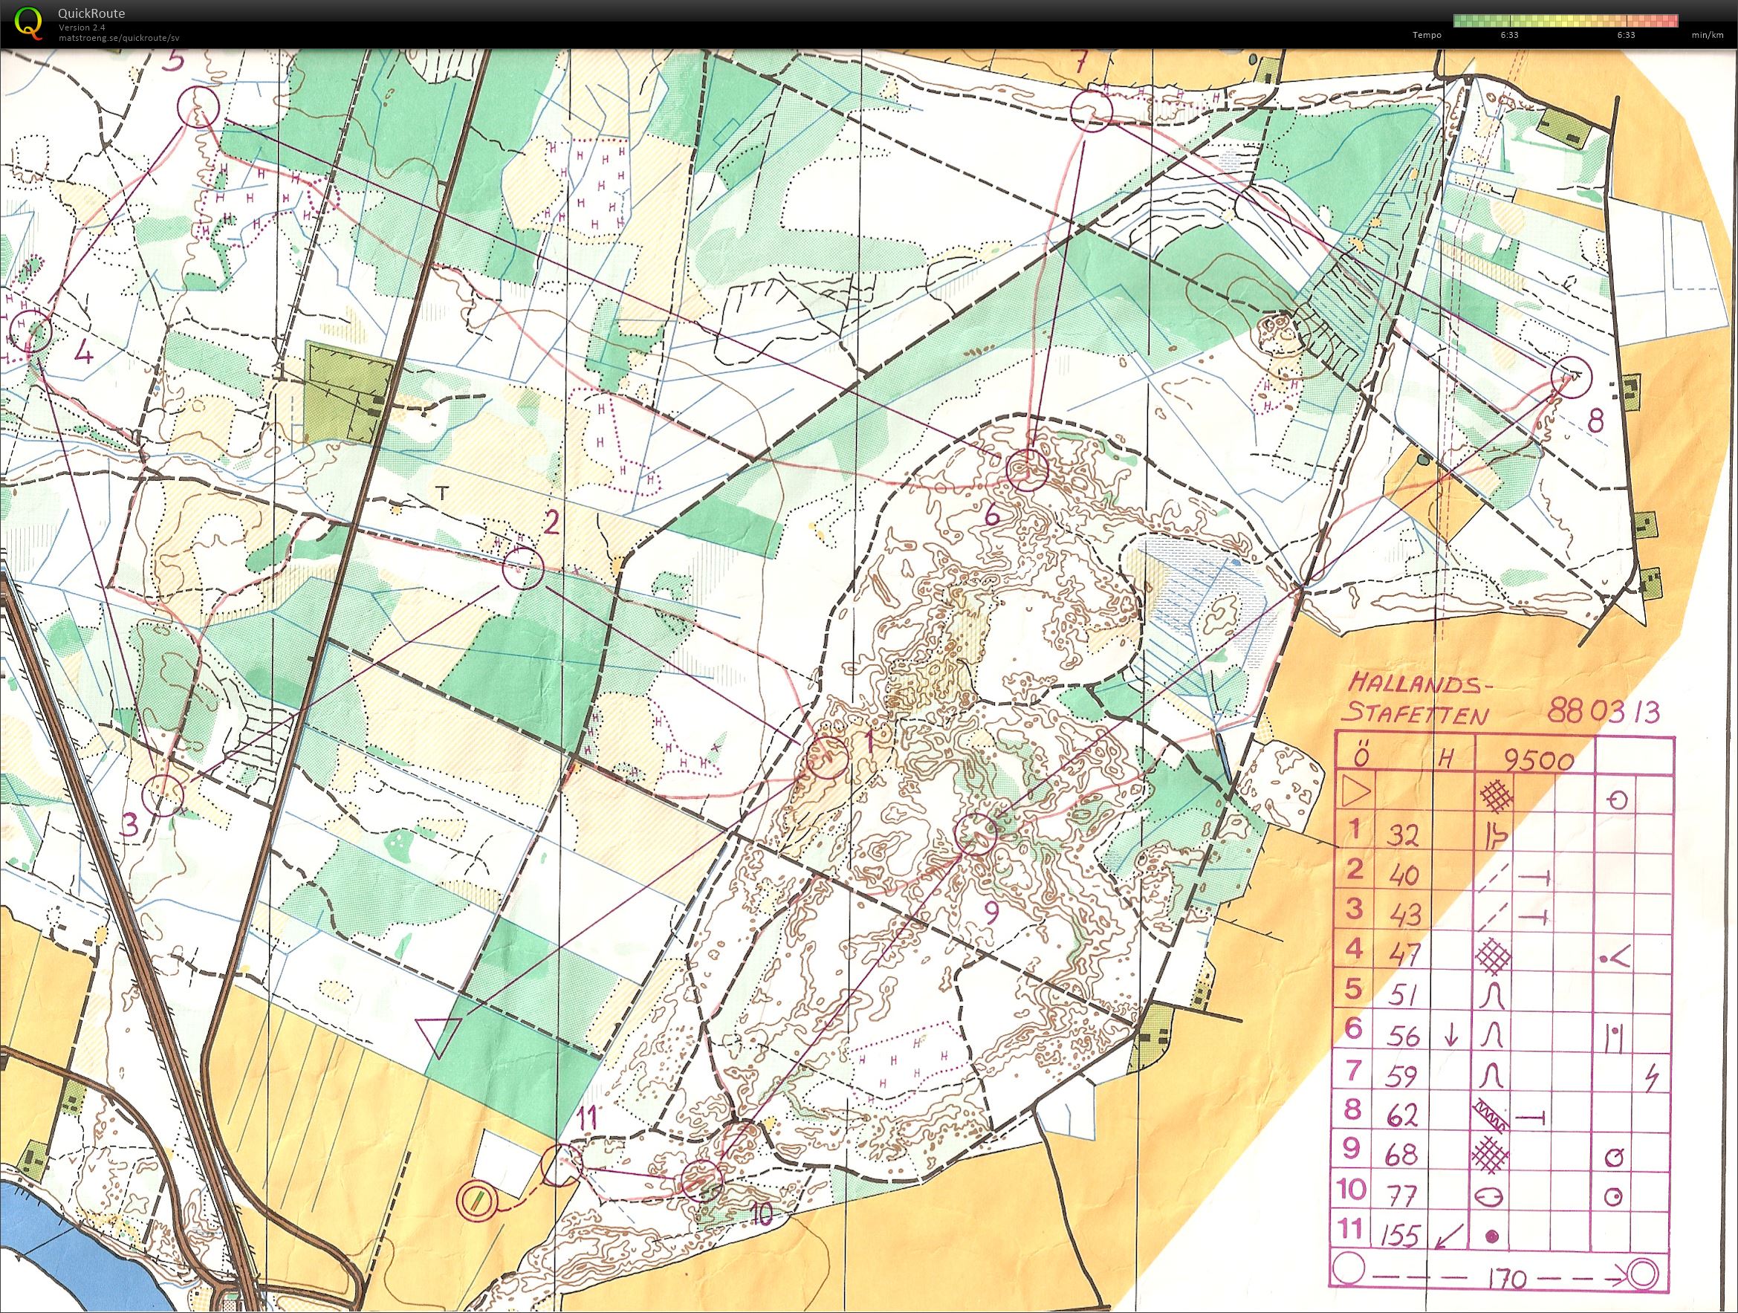Select control circle number 4
This screenshot has height=1313, width=1738.
pos(31,331)
